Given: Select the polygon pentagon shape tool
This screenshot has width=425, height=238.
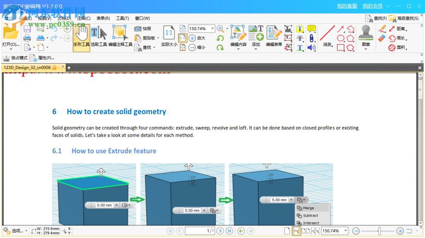Looking at the screenshot, I should (x=350, y=39).
